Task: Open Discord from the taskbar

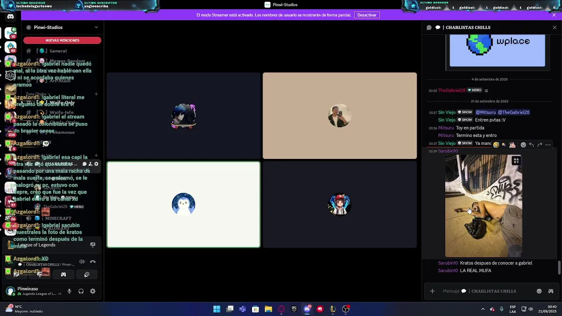Action: 307,309
